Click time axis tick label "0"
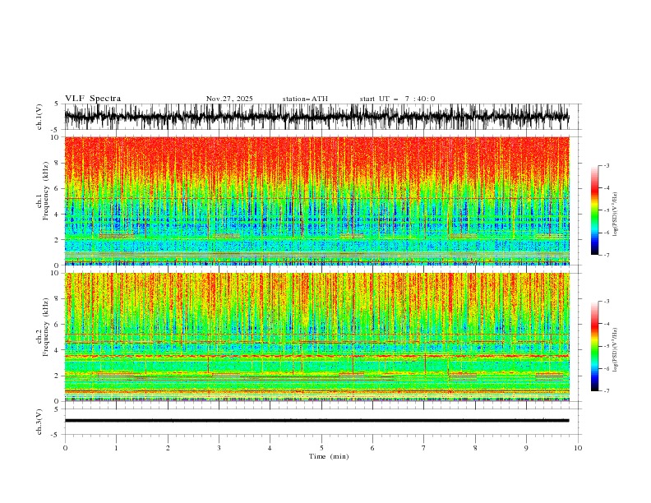The width and height of the screenshot is (651, 503). [x=65, y=448]
